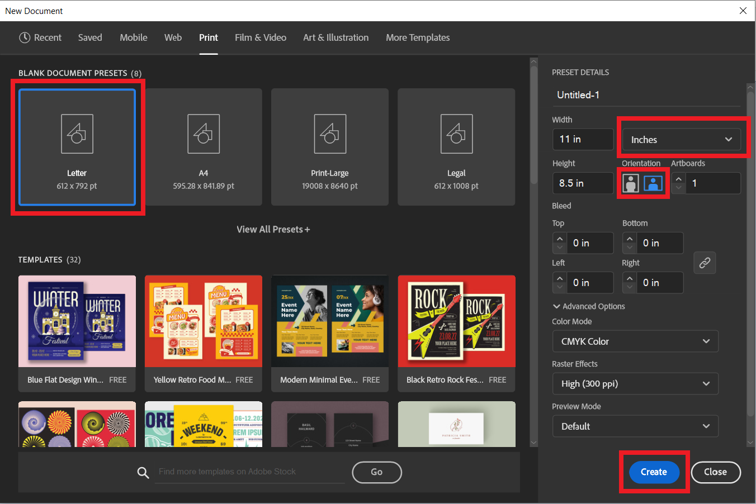Click the presets scrollbar up arrow
The image size is (756, 504).
tap(533, 61)
